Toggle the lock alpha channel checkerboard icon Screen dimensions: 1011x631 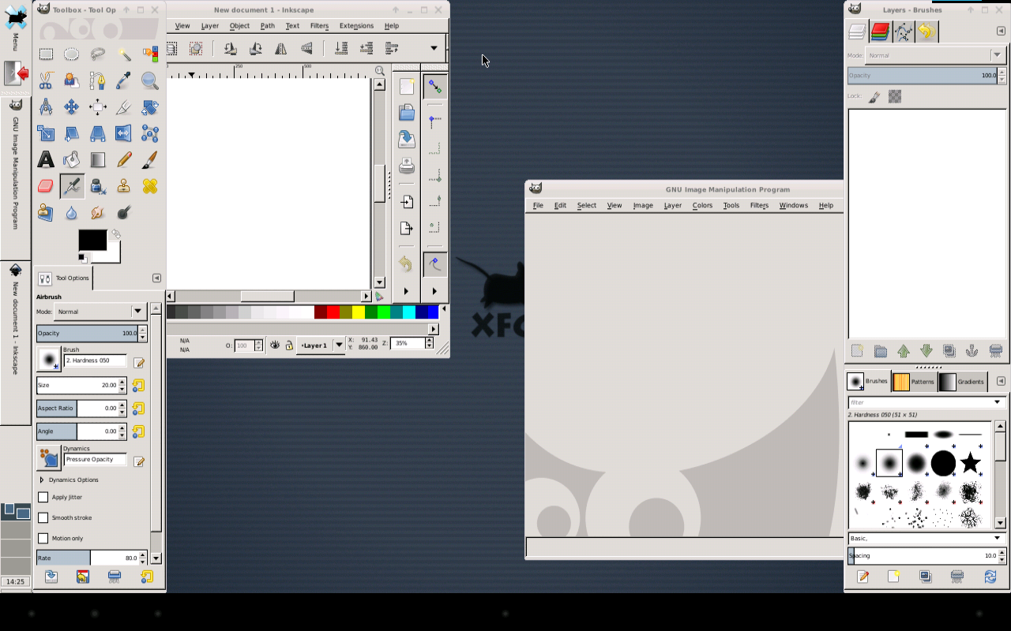(895, 96)
